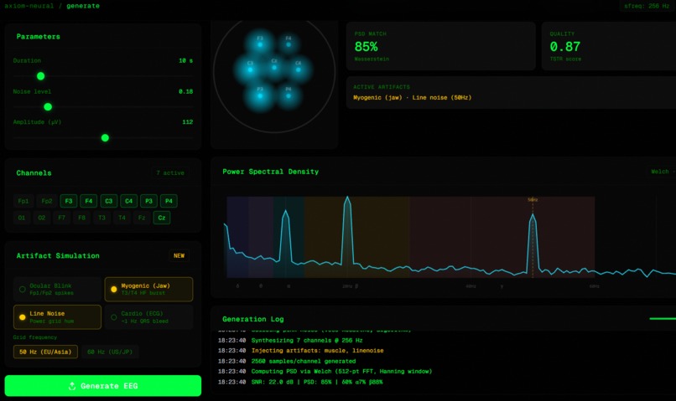676x401 pixels.
Task: Click 'Myogenic (jaw) · Line noise (50Hz)' text
Action: 412,98
